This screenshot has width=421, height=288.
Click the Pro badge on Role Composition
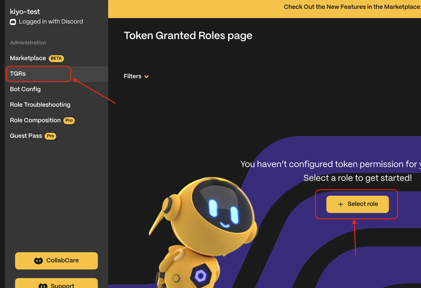[69, 121]
